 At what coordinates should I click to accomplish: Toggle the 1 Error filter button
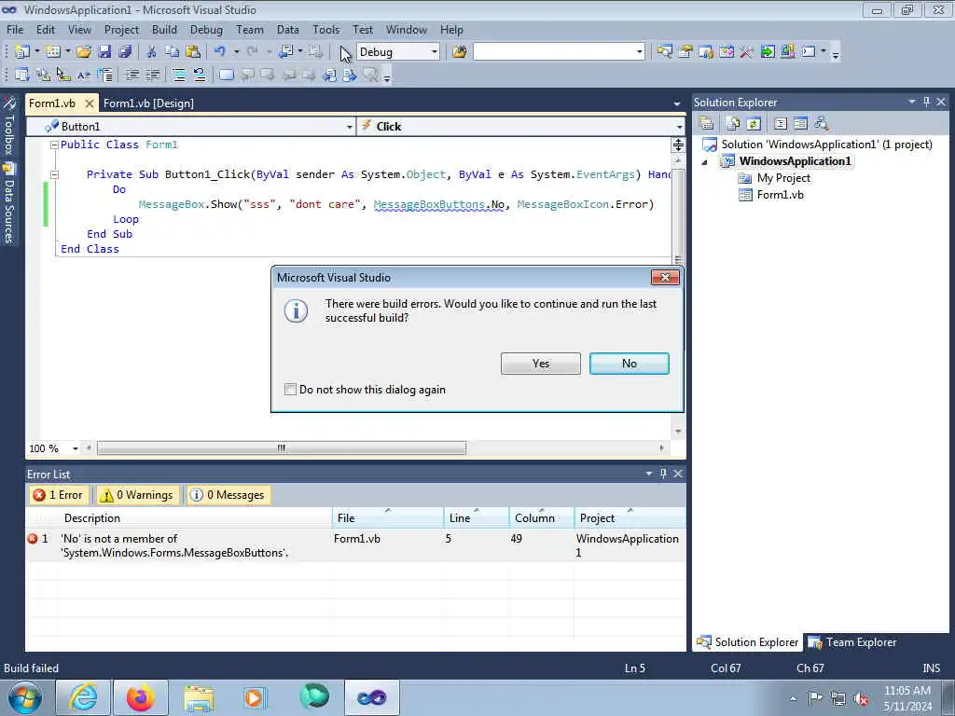pyautogui.click(x=59, y=495)
